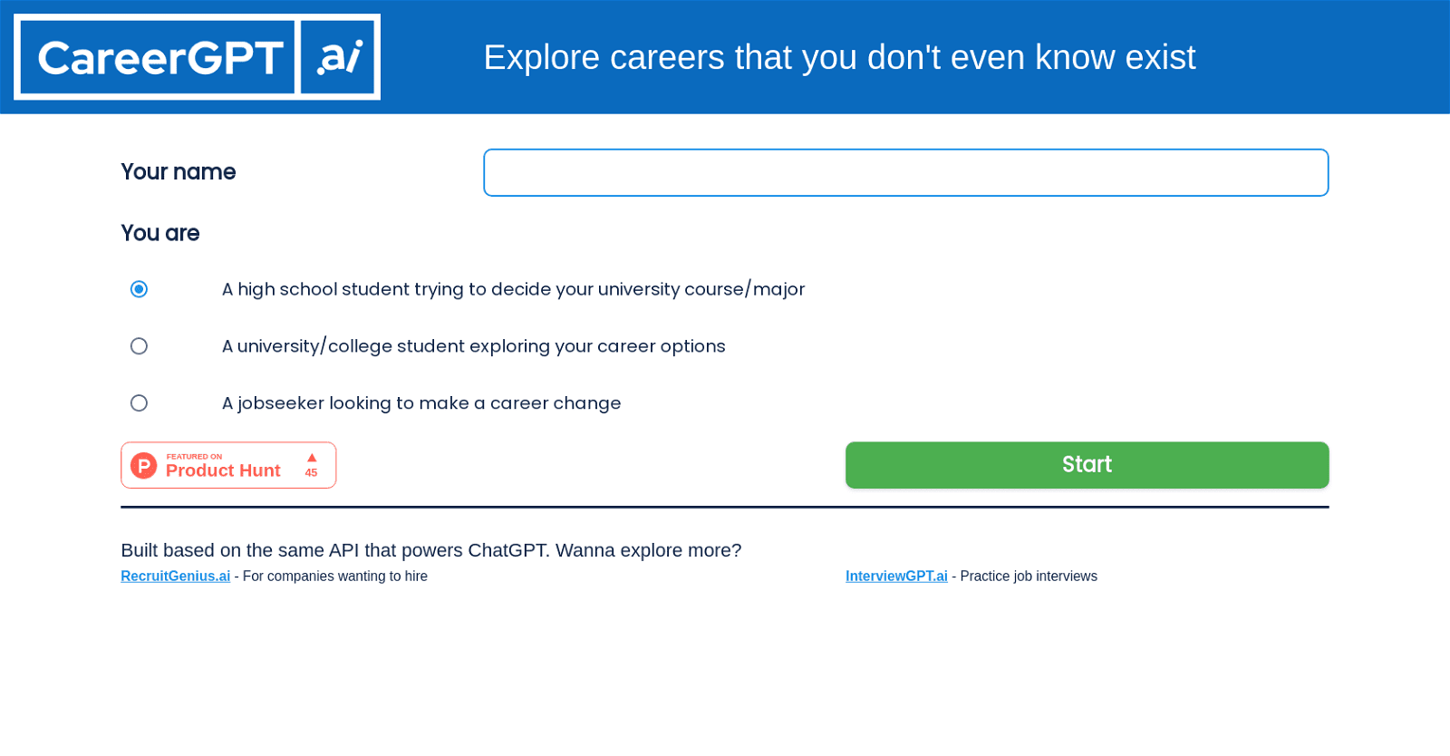Click the "You are" label

[x=160, y=233]
